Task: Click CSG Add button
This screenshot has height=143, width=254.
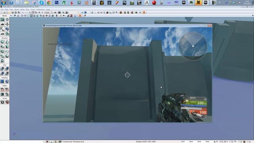Action: (2, 69)
